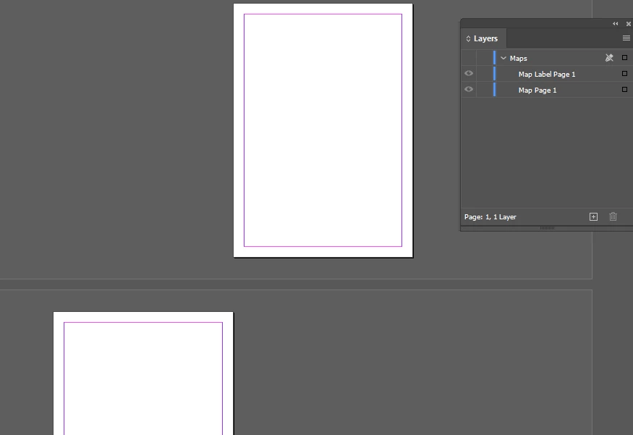
Task: Select the Maps layer name
Action: [519, 58]
